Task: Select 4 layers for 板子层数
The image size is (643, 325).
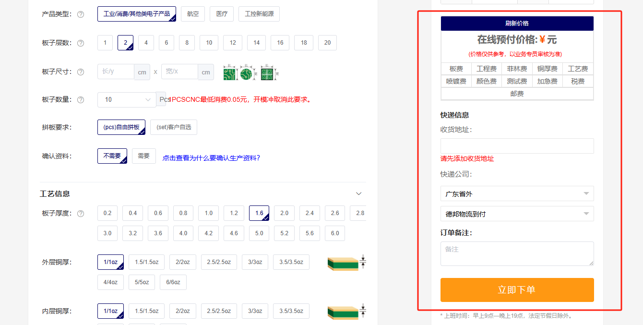Action: [x=146, y=43]
